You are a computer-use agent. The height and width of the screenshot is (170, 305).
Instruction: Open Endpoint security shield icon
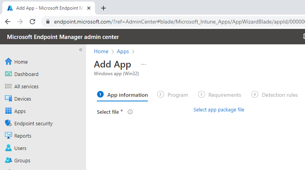pyautogui.click(x=8, y=123)
